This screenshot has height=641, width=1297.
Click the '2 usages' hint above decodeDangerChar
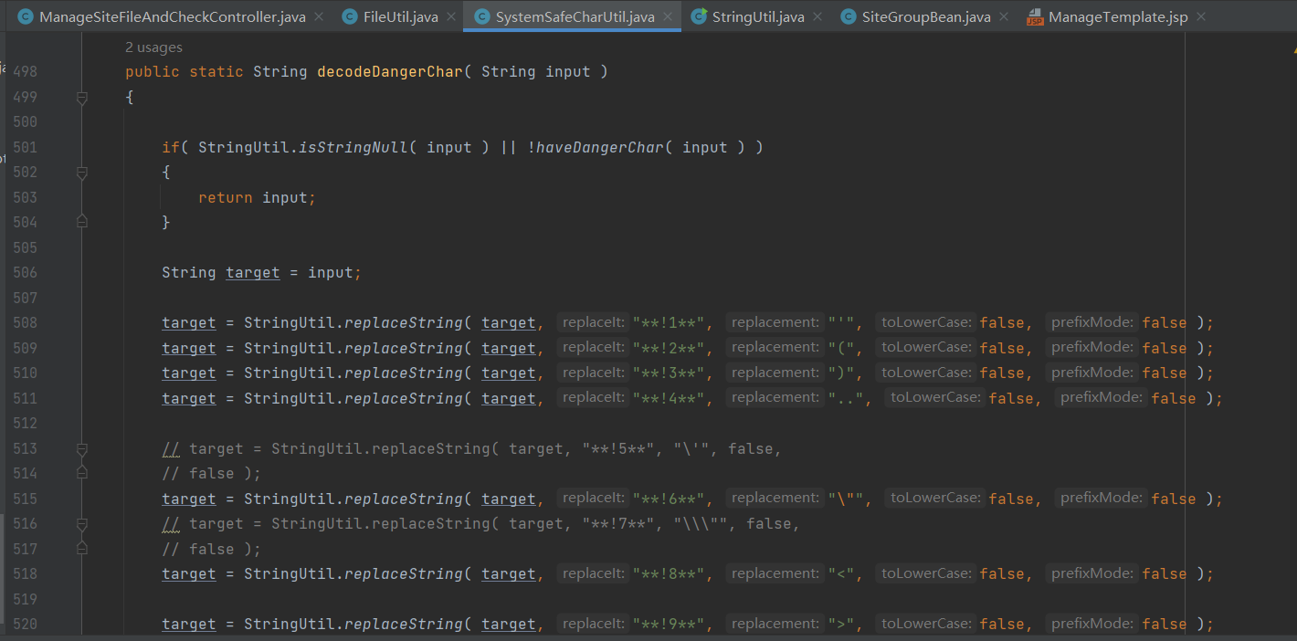coord(153,47)
